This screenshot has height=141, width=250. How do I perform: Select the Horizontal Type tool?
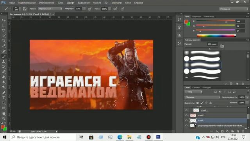4,98
